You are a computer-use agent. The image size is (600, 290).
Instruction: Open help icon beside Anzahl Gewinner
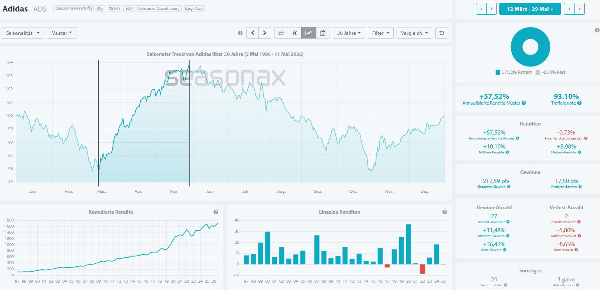(x=508, y=222)
